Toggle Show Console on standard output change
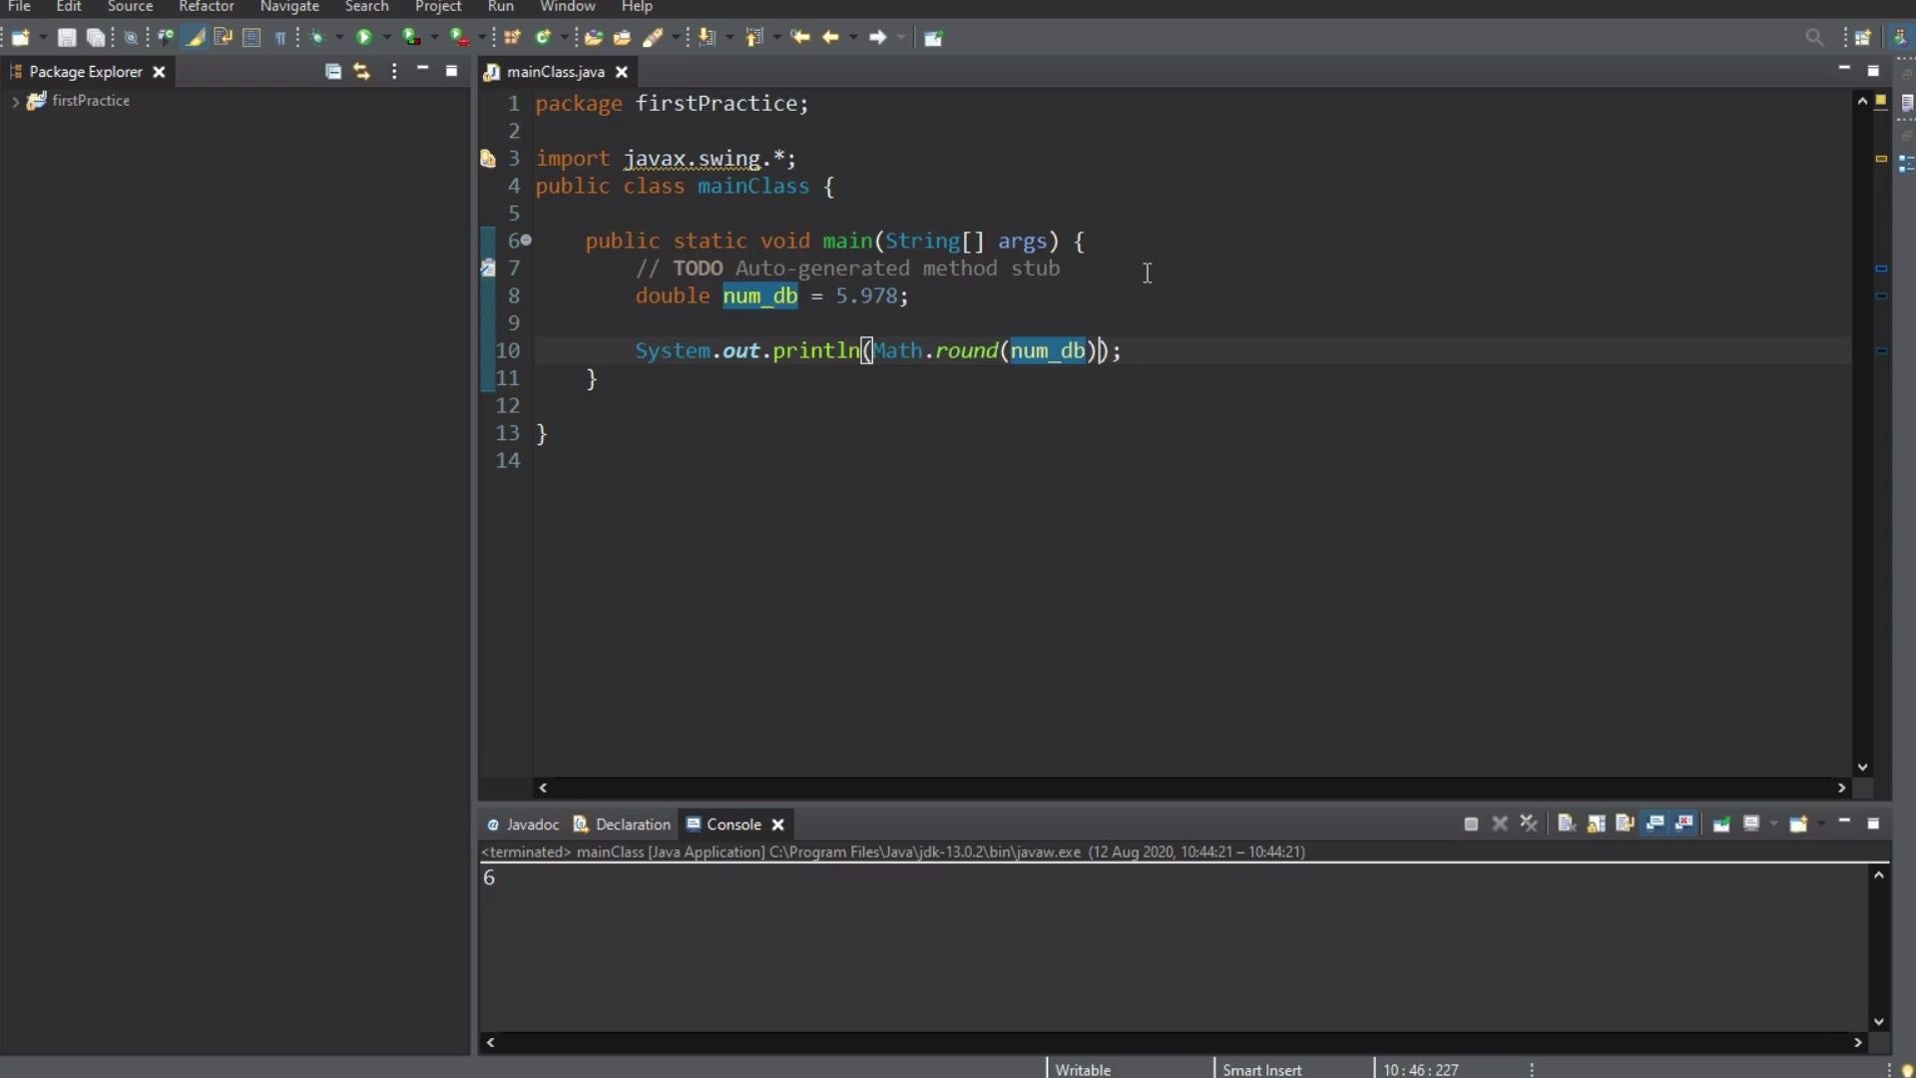The width and height of the screenshot is (1916, 1078). pos(1655,824)
